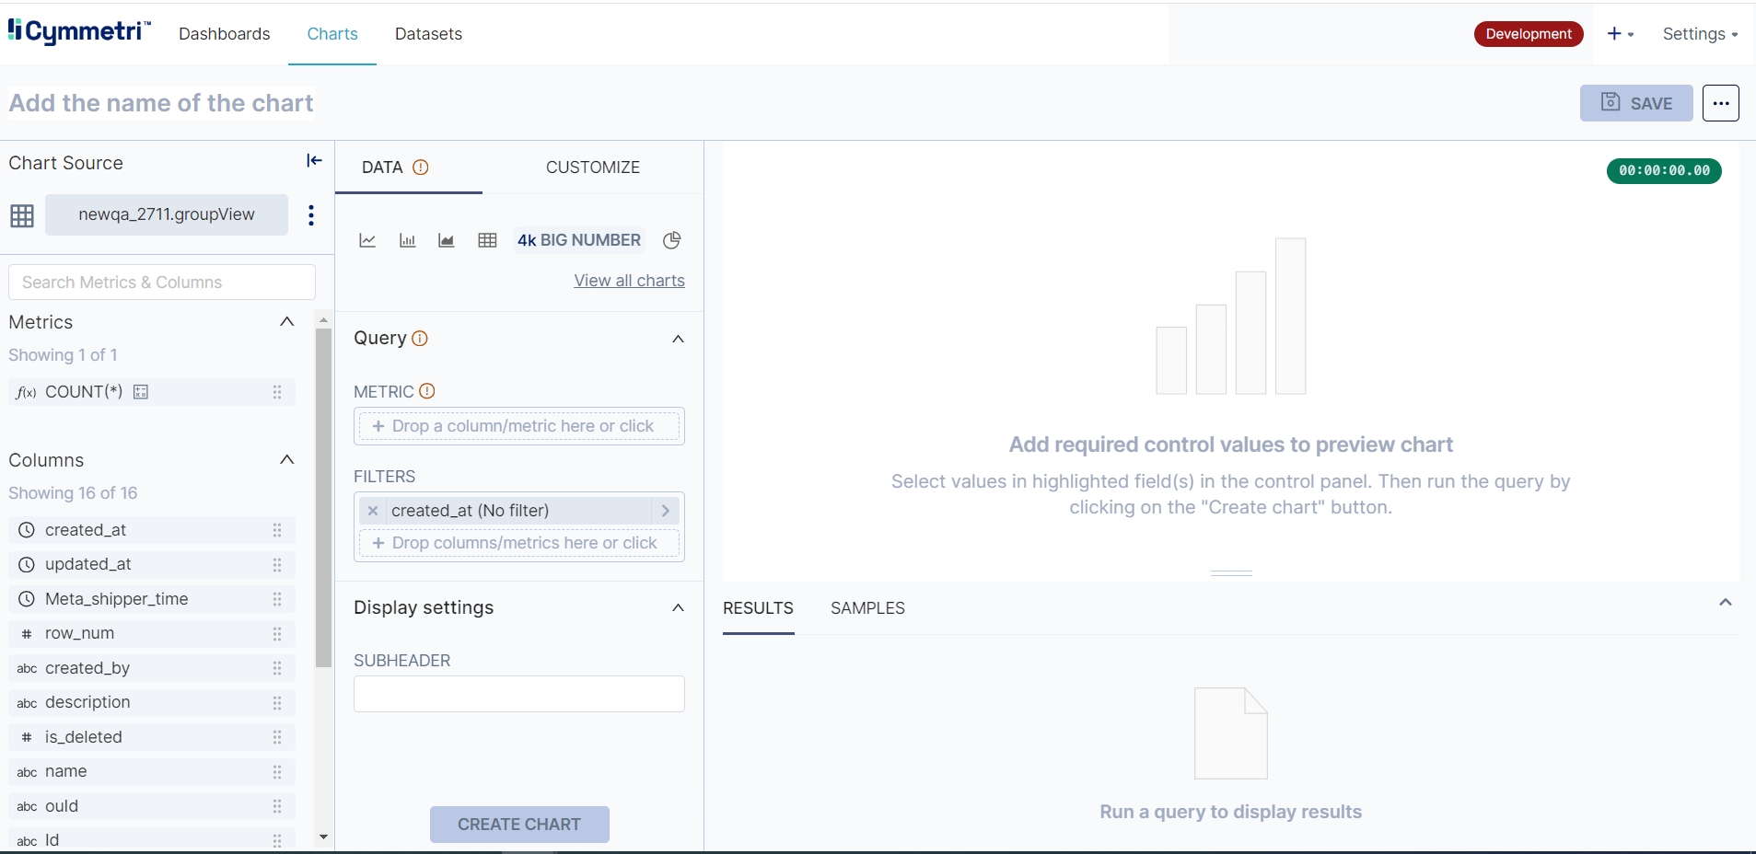The image size is (1756, 854).
Task: Click the Search Metrics & Columns field
Action: [x=162, y=283]
